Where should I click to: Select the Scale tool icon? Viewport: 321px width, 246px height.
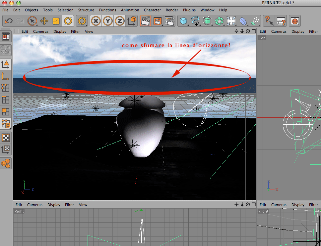pos(56,21)
